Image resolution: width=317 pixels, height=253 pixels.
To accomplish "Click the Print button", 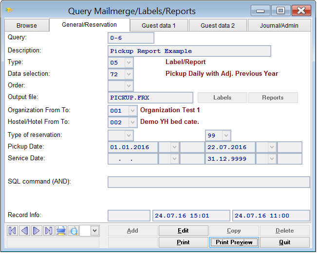I will click(183, 242).
